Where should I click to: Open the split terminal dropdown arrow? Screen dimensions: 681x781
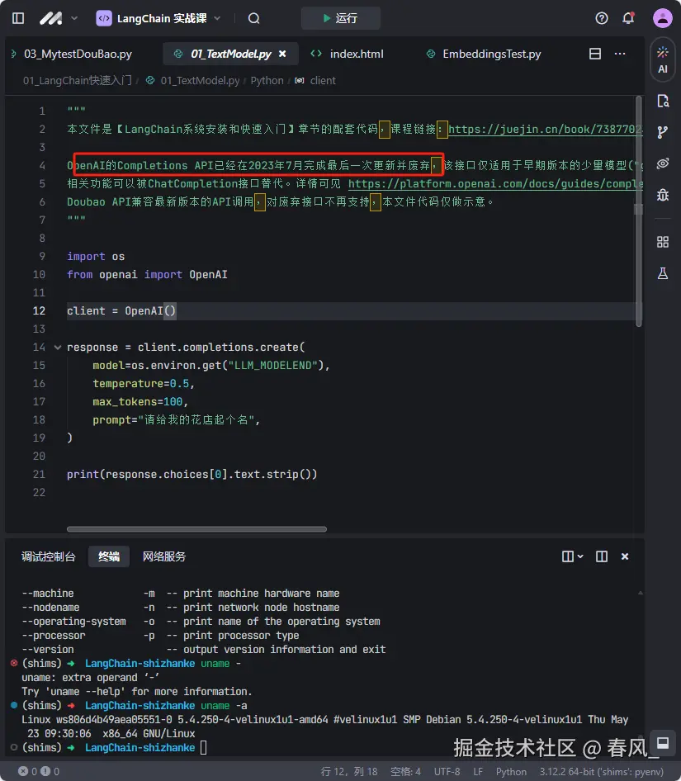coord(580,556)
